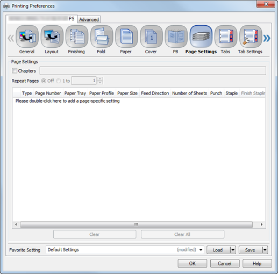Open the Save button dropdown arrow
Image resolution: width=278 pixels, height=274 pixels.
pos(265,250)
